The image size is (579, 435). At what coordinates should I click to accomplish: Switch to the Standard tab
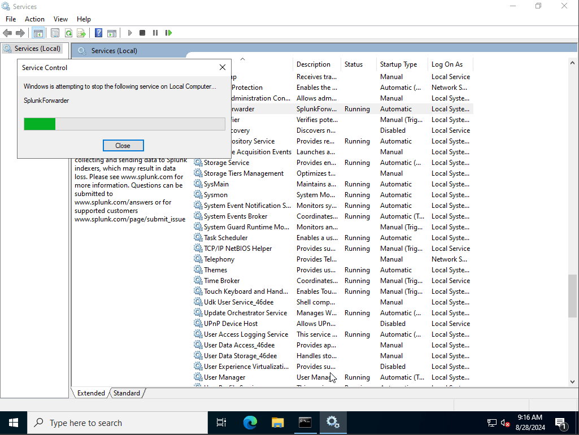pos(127,393)
